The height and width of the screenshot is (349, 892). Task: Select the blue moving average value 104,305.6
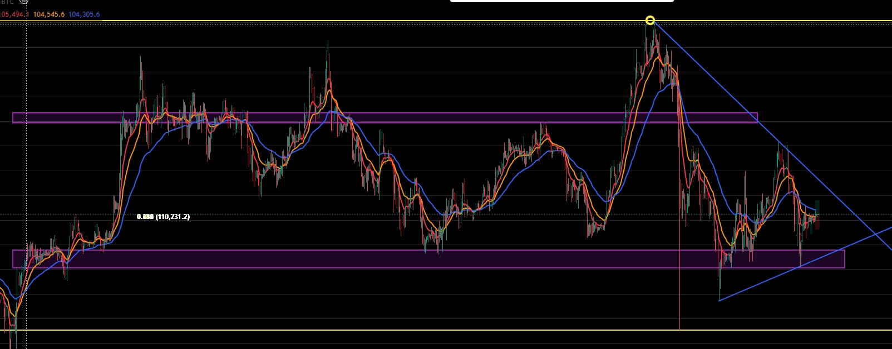(84, 14)
